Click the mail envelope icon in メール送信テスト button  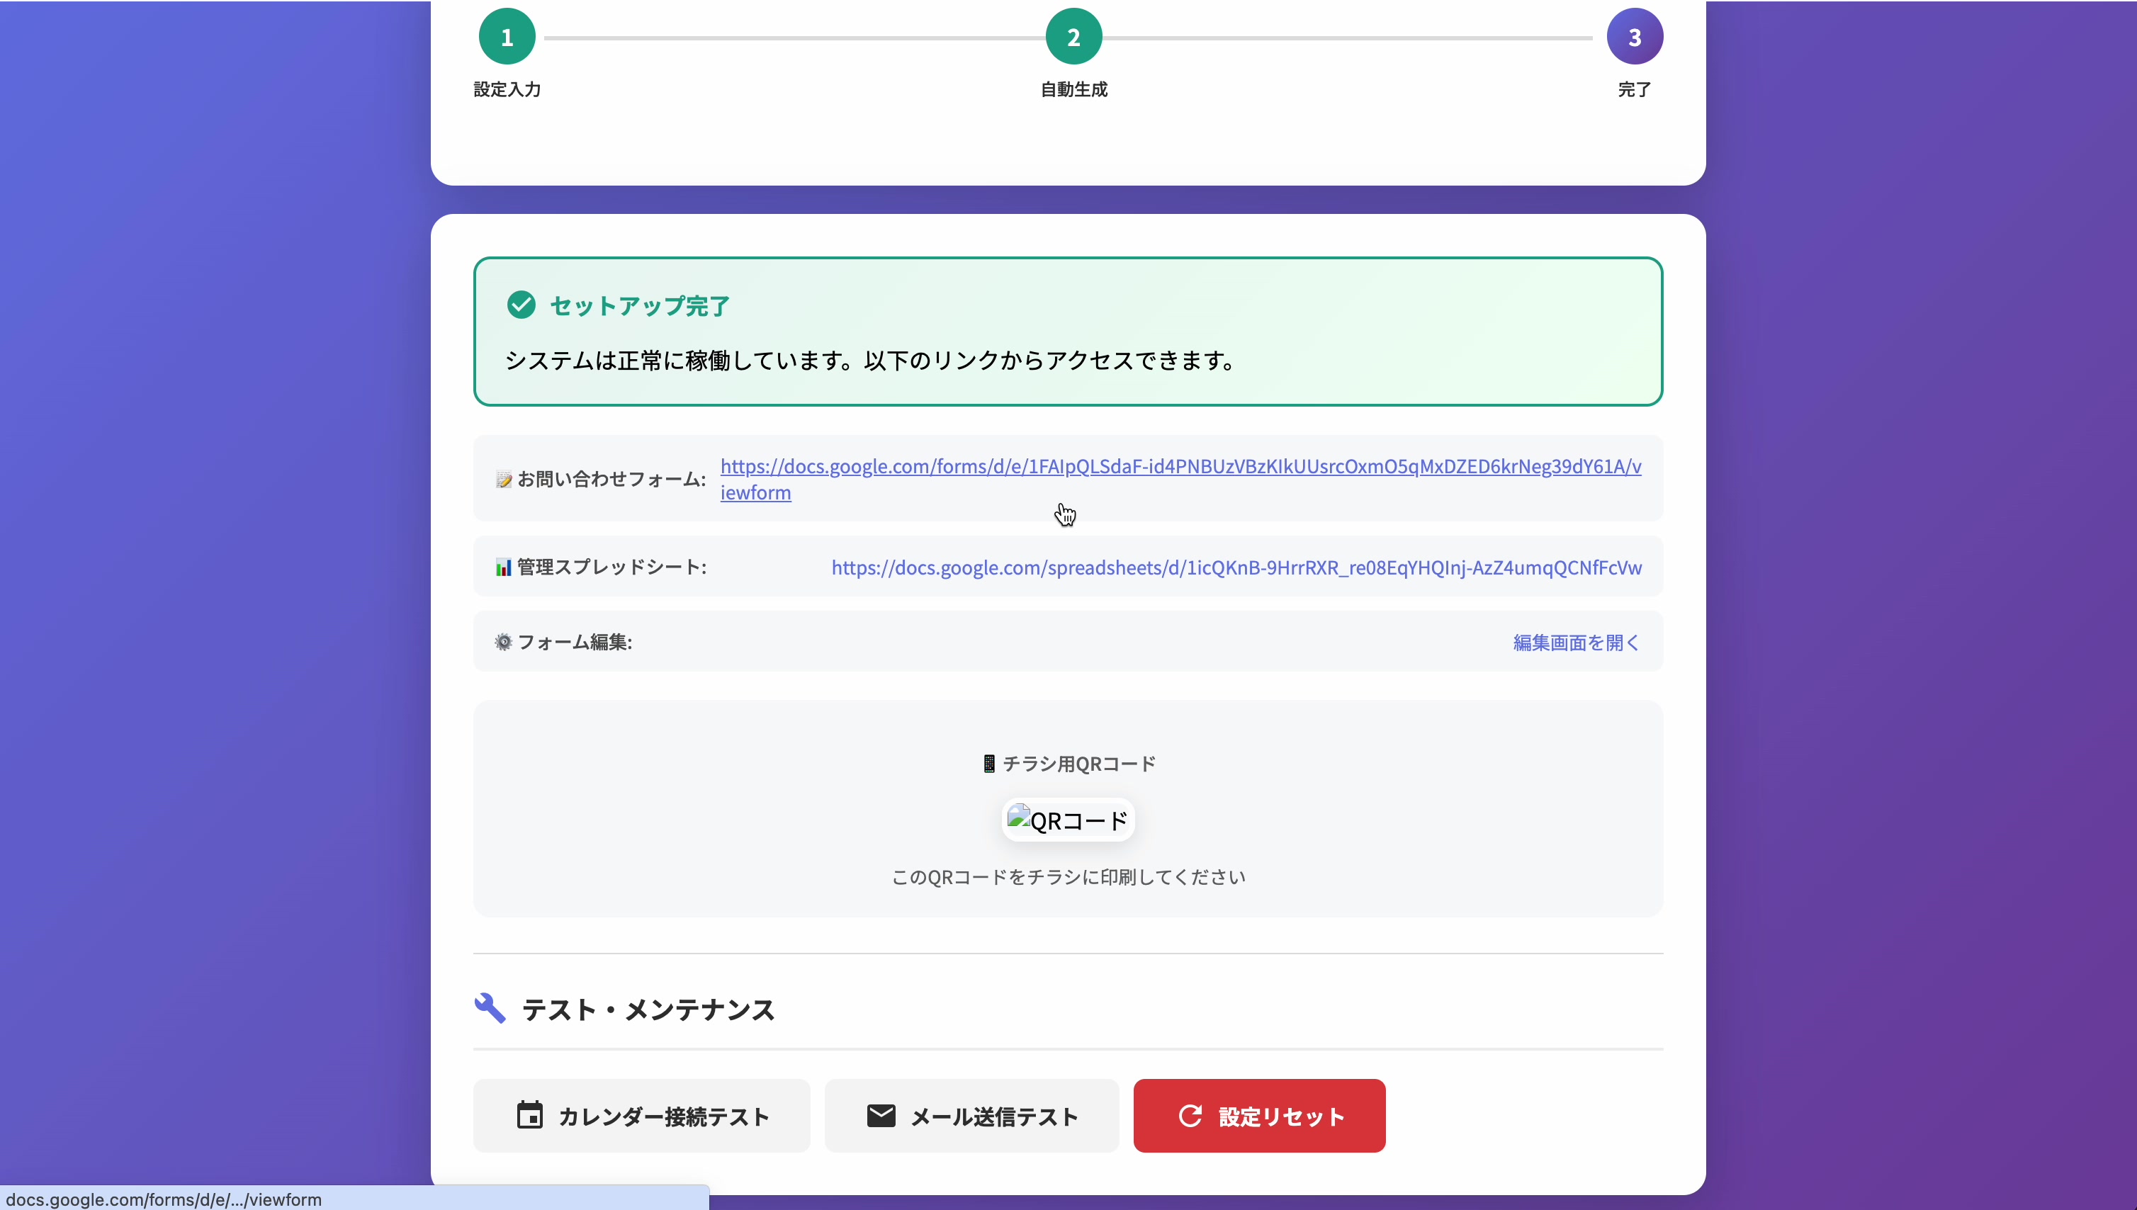(x=882, y=1115)
